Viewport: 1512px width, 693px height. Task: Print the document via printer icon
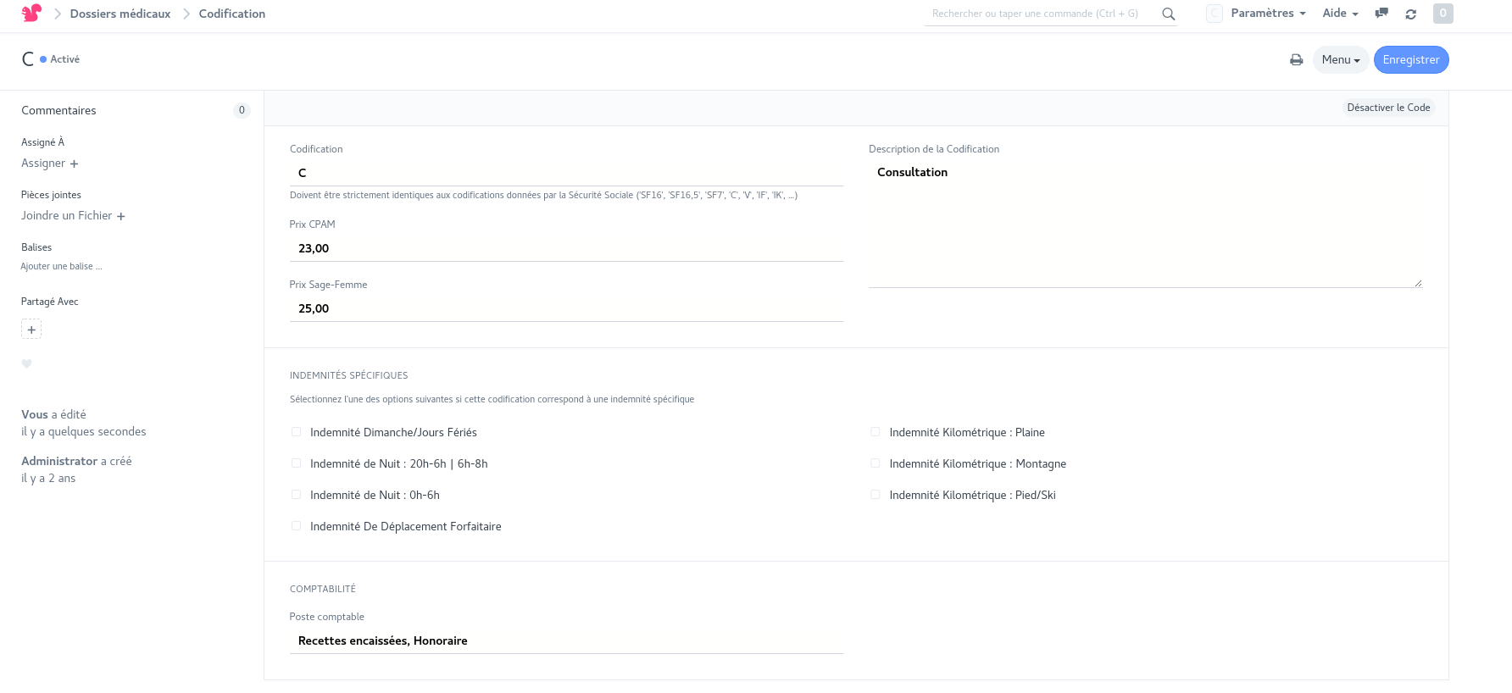pyautogui.click(x=1296, y=60)
